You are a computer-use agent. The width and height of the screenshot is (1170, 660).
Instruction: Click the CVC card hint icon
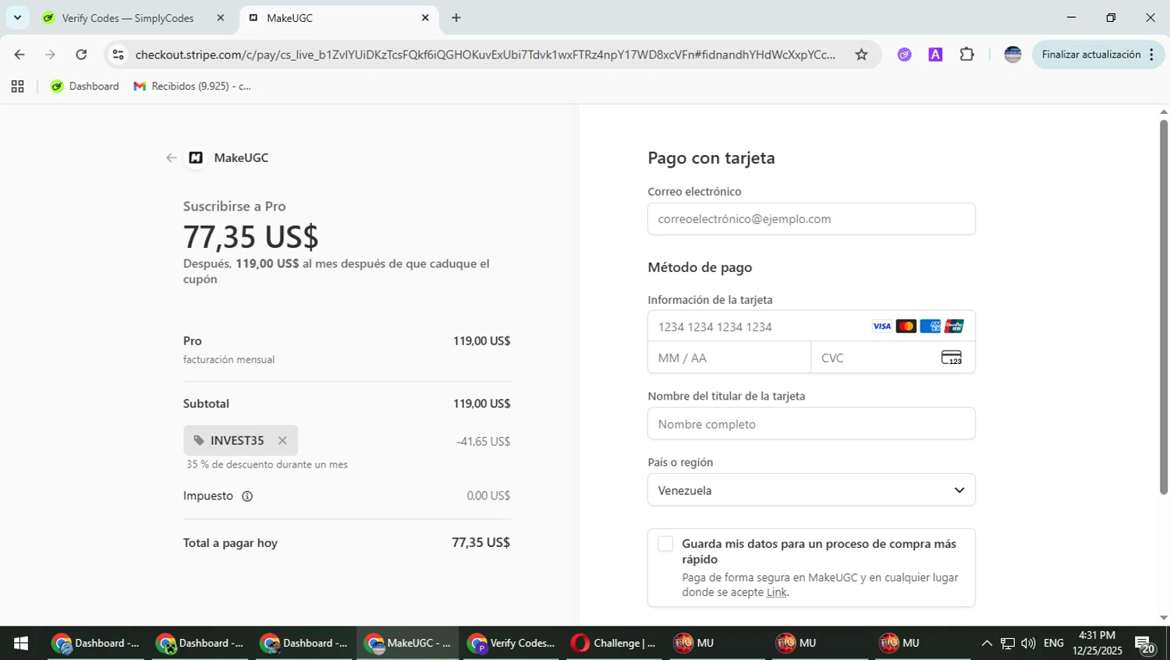(x=952, y=358)
